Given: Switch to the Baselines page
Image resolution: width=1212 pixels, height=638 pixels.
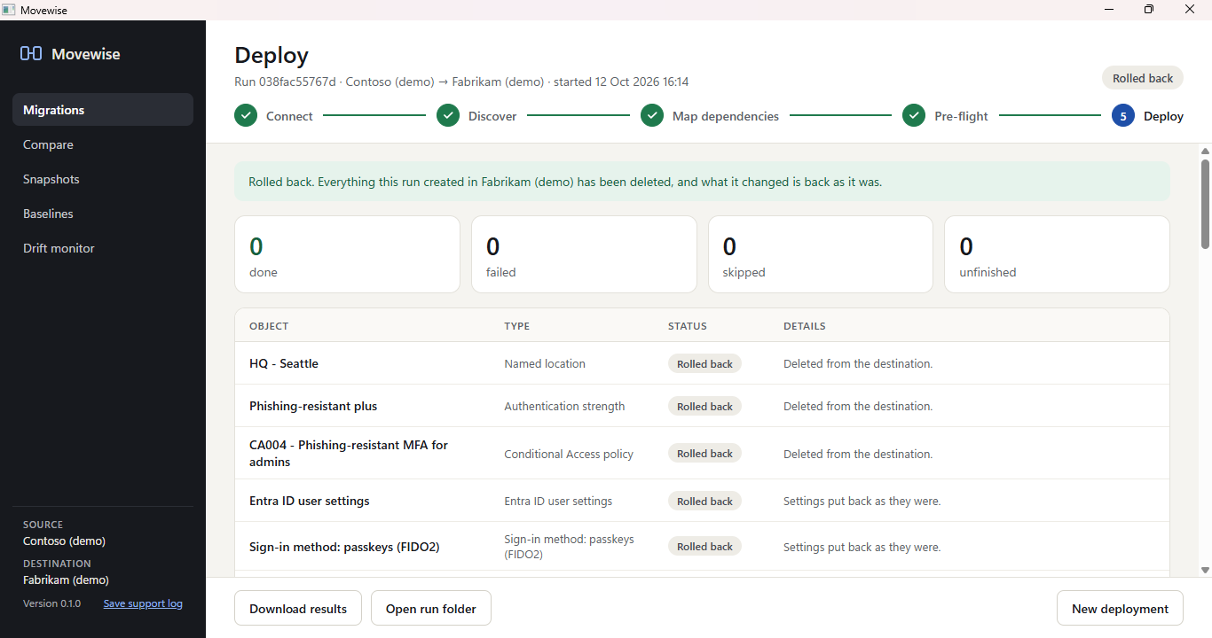Looking at the screenshot, I should click(x=103, y=214).
